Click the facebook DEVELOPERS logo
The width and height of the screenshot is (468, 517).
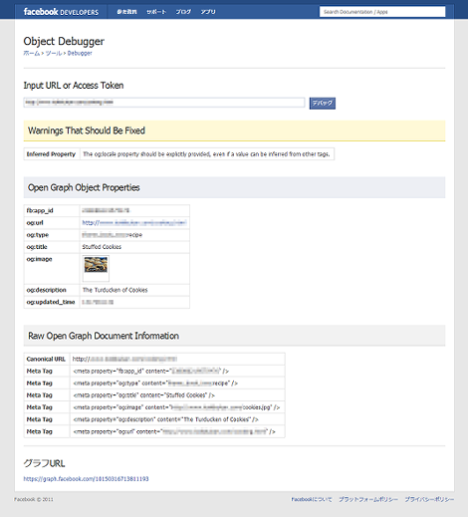tap(61, 12)
